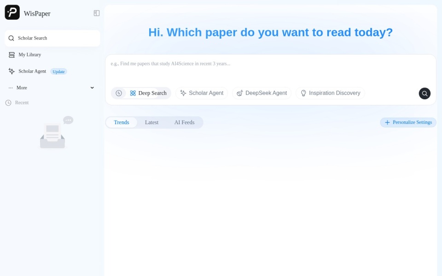Click the Recent clock icon
The height and width of the screenshot is (276, 442).
click(8, 103)
